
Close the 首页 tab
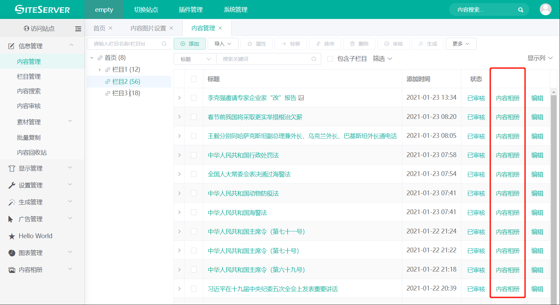110,28
